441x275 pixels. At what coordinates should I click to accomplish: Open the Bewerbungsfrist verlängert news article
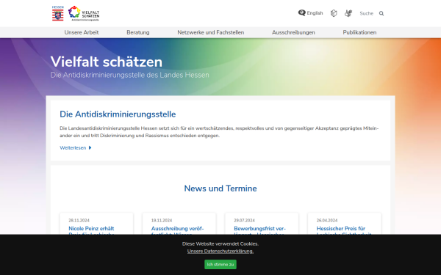click(259, 230)
